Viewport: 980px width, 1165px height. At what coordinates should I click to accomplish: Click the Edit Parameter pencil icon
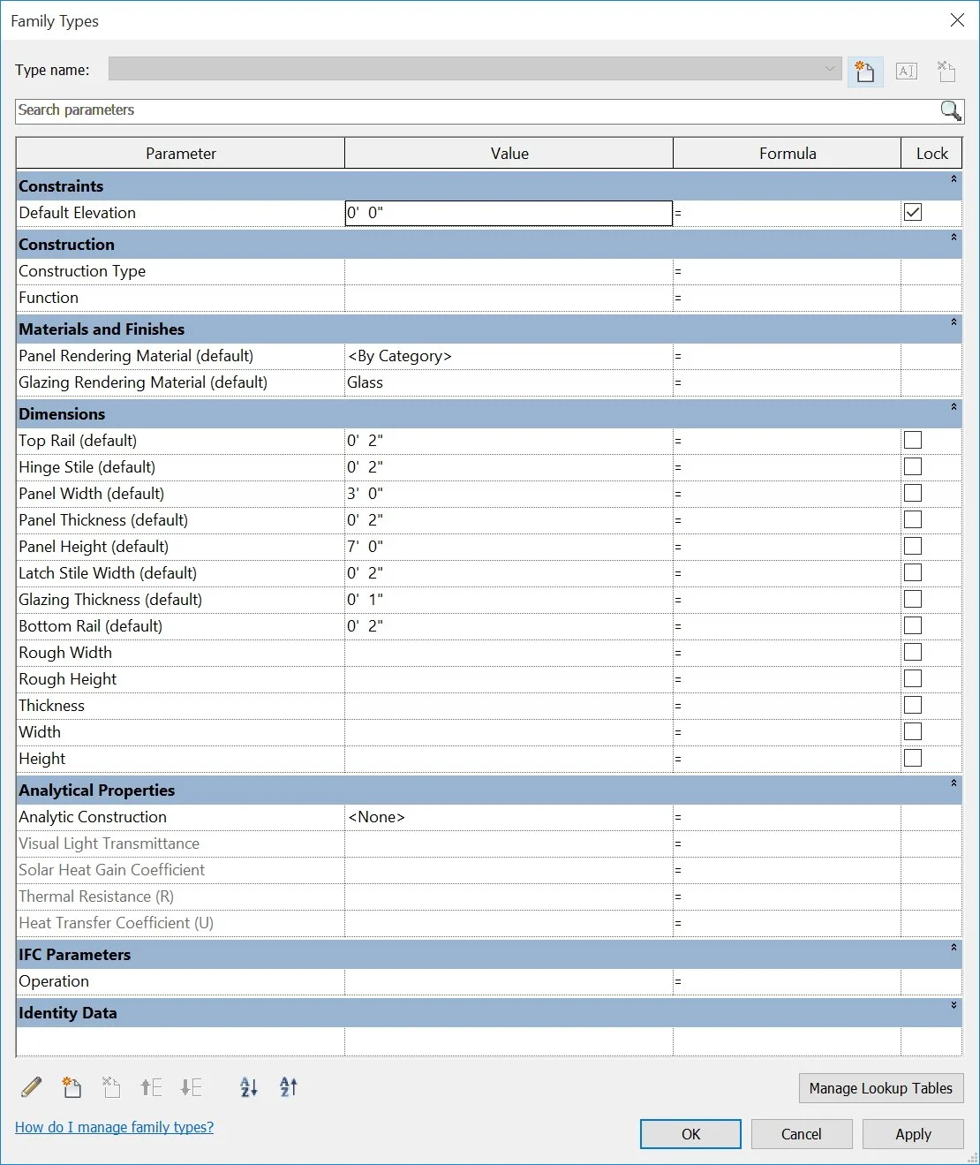pos(31,1087)
